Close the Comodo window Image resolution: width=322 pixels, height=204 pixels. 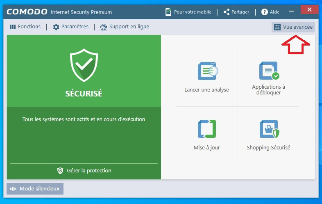pyautogui.click(x=309, y=9)
